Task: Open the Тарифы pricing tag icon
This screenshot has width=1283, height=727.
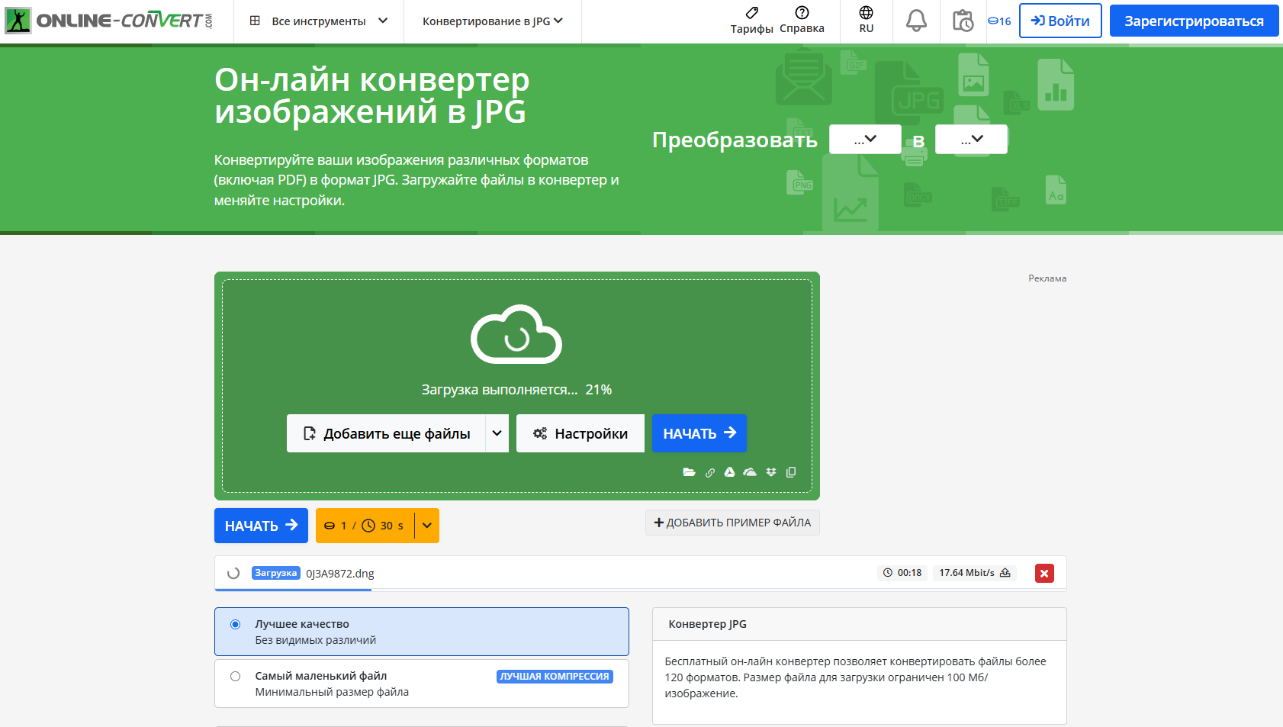Action: [x=751, y=13]
